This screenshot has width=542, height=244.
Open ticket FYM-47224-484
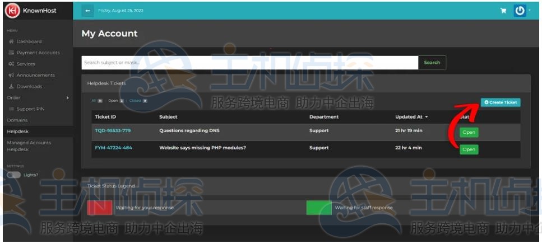coord(113,148)
